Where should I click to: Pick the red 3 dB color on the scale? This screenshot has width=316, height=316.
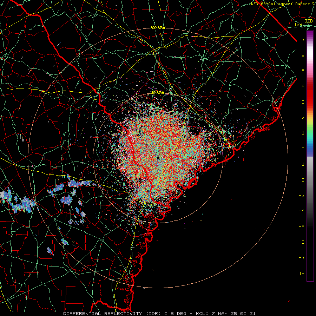(310, 102)
